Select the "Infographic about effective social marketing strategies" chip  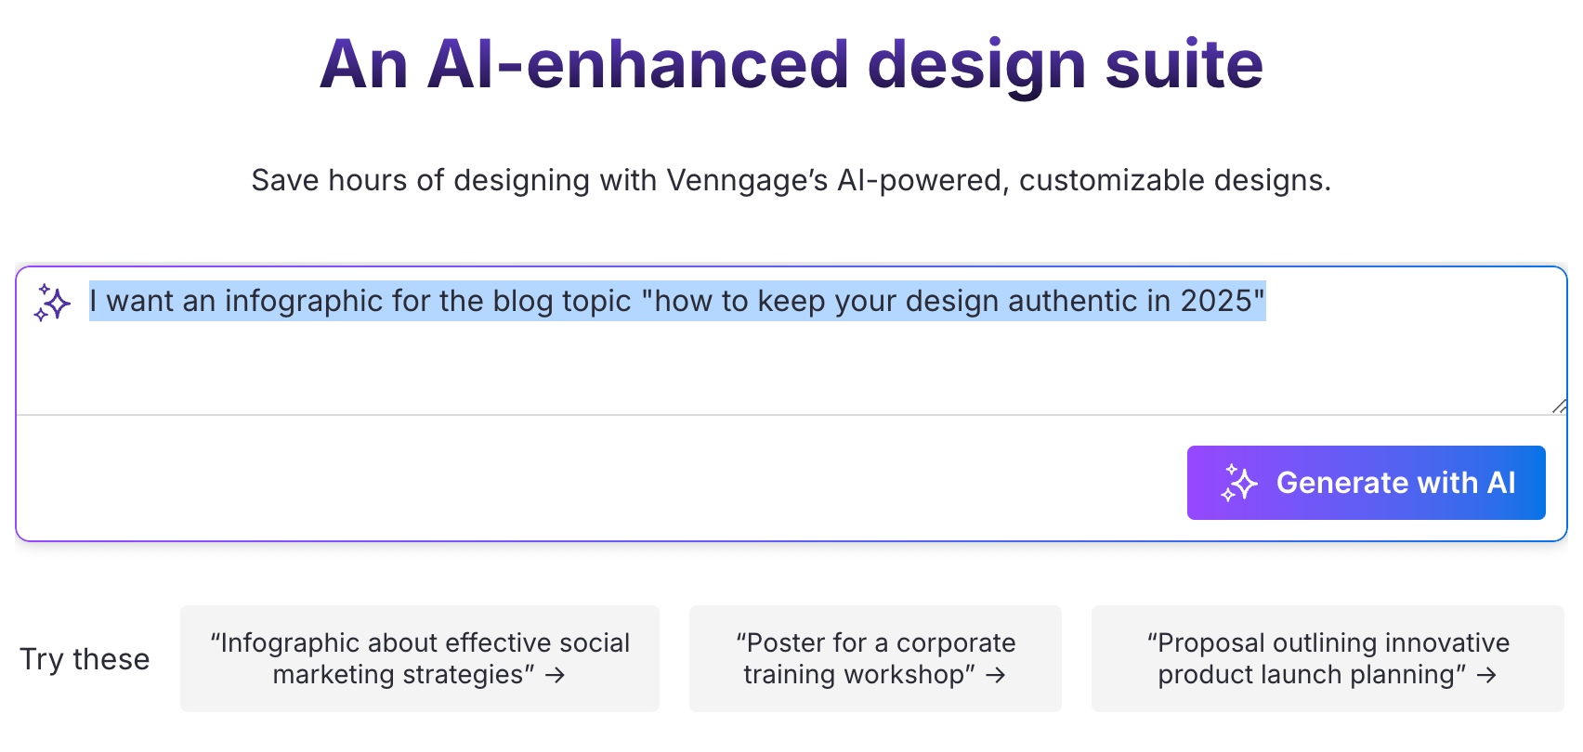(419, 658)
